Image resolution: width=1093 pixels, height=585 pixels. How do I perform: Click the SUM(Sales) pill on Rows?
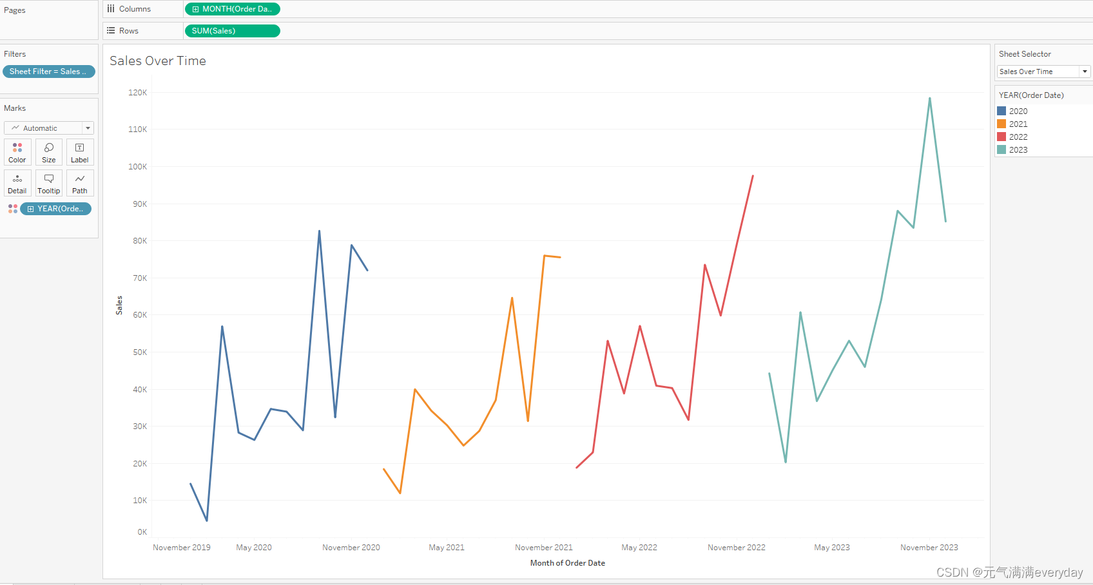232,30
